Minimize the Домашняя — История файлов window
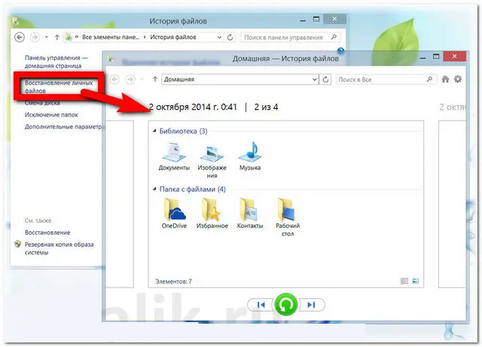Image resolution: width=482 pixels, height=347 pixels. pyautogui.click(x=423, y=57)
